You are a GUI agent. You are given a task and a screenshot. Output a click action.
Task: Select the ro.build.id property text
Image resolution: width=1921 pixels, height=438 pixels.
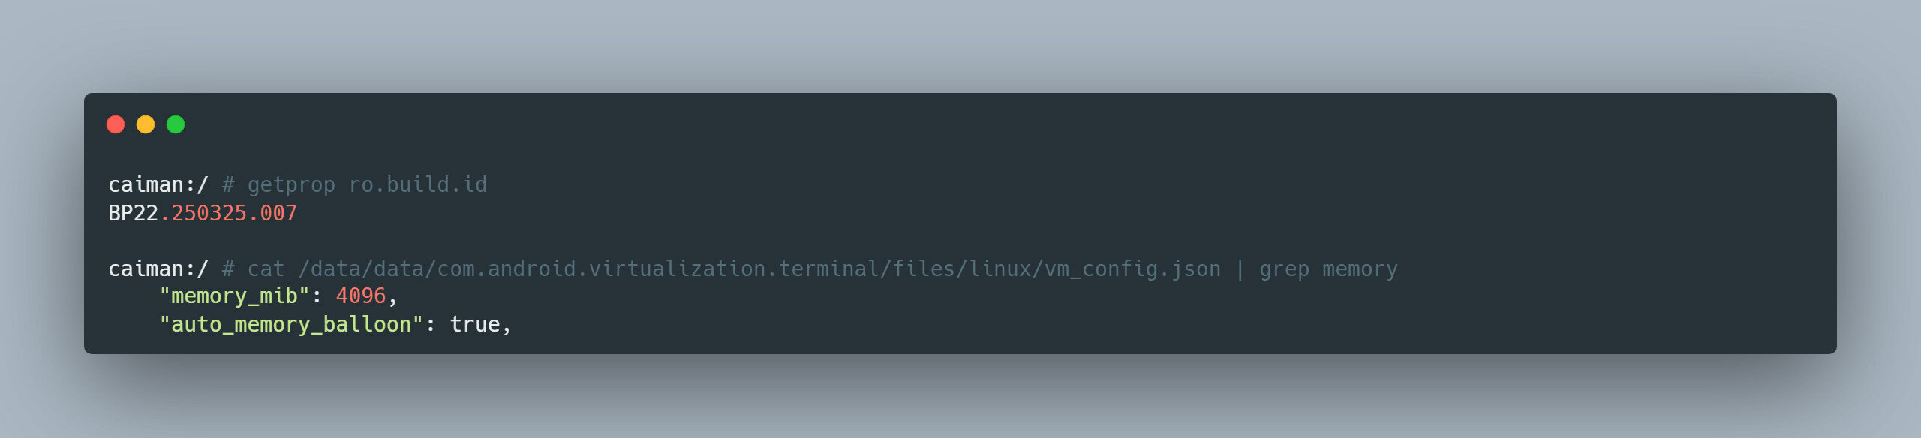point(418,185)
